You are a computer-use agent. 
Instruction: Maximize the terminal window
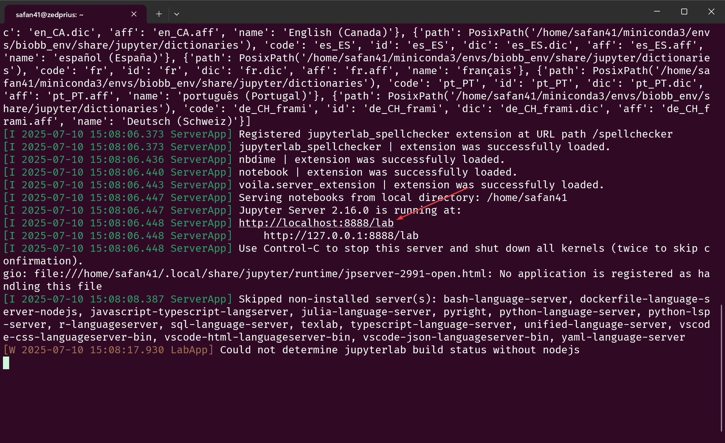(x=684, y=12)
